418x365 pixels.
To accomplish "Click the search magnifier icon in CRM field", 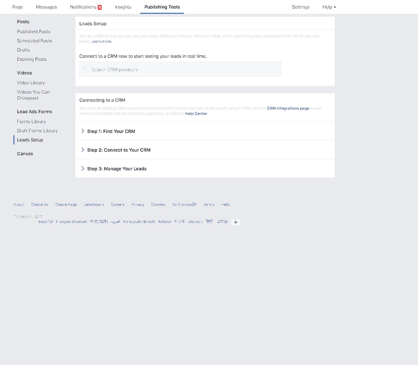I will (85, 69).
